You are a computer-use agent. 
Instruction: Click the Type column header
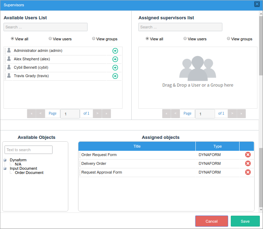pos(217,146)
